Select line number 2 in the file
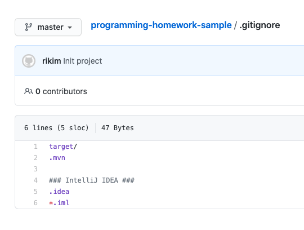This screenshot has height=230, width=304. [35, 158]
